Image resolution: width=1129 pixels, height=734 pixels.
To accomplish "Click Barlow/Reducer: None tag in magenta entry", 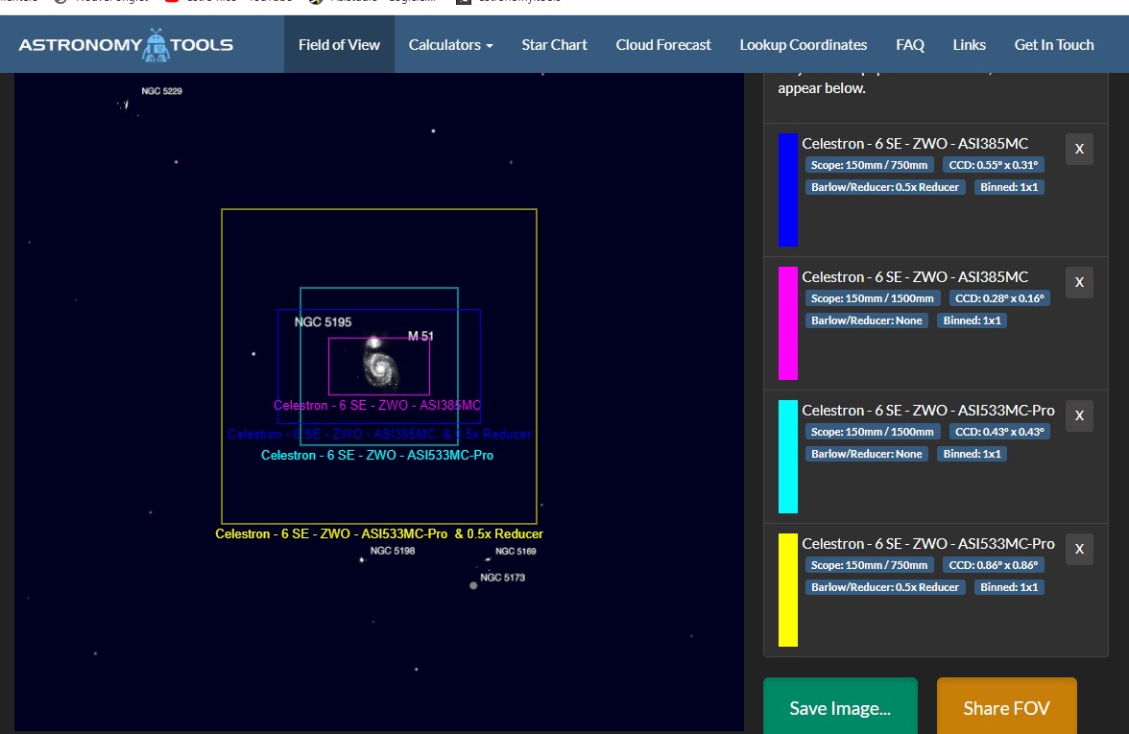I will tap(866, 320).
